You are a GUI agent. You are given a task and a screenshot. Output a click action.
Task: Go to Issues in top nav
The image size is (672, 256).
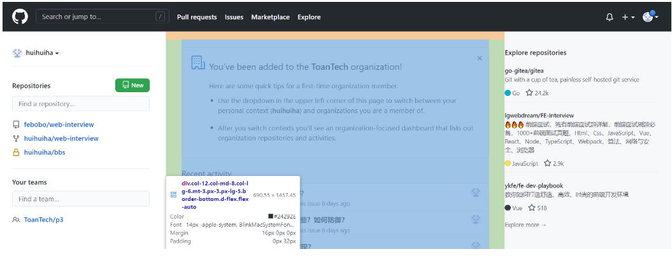tap(234, 17)
